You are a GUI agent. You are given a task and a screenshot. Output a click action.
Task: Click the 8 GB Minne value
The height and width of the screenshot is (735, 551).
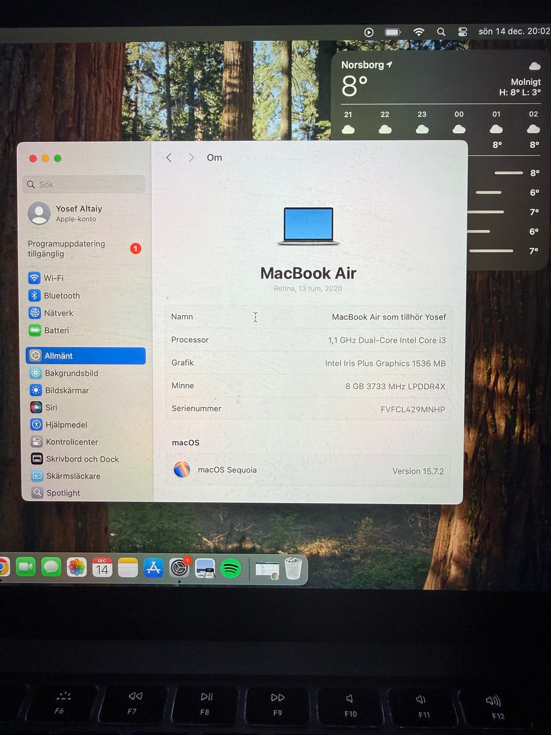[395, 386]
